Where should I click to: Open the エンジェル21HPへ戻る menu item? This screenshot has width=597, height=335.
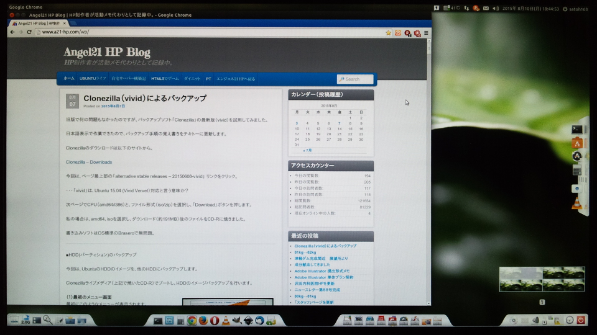[236, 79]
